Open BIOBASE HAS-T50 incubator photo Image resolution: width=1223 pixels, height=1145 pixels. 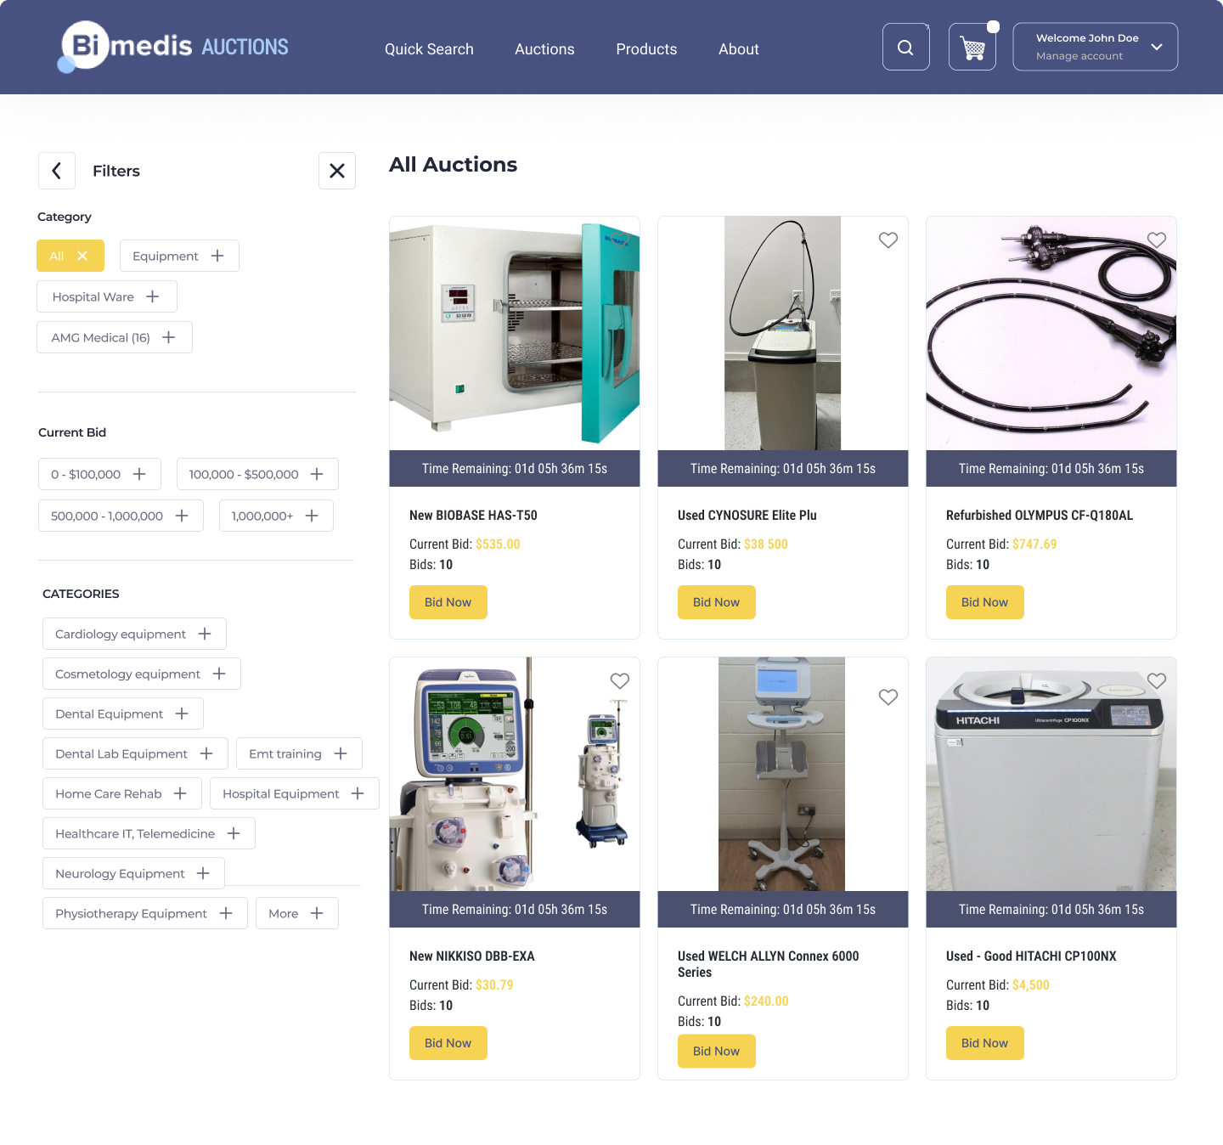[515, 333]
